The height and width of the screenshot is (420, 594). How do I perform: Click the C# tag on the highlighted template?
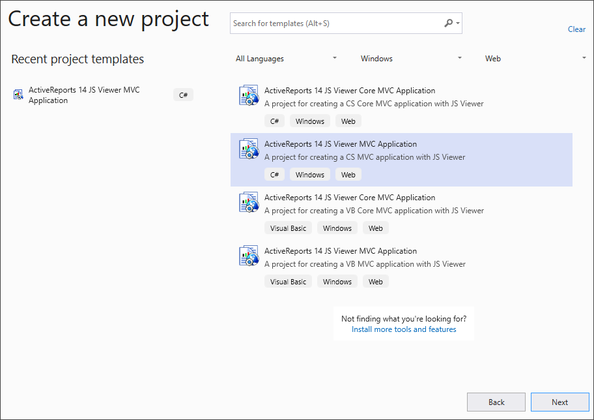coord(274,174)
